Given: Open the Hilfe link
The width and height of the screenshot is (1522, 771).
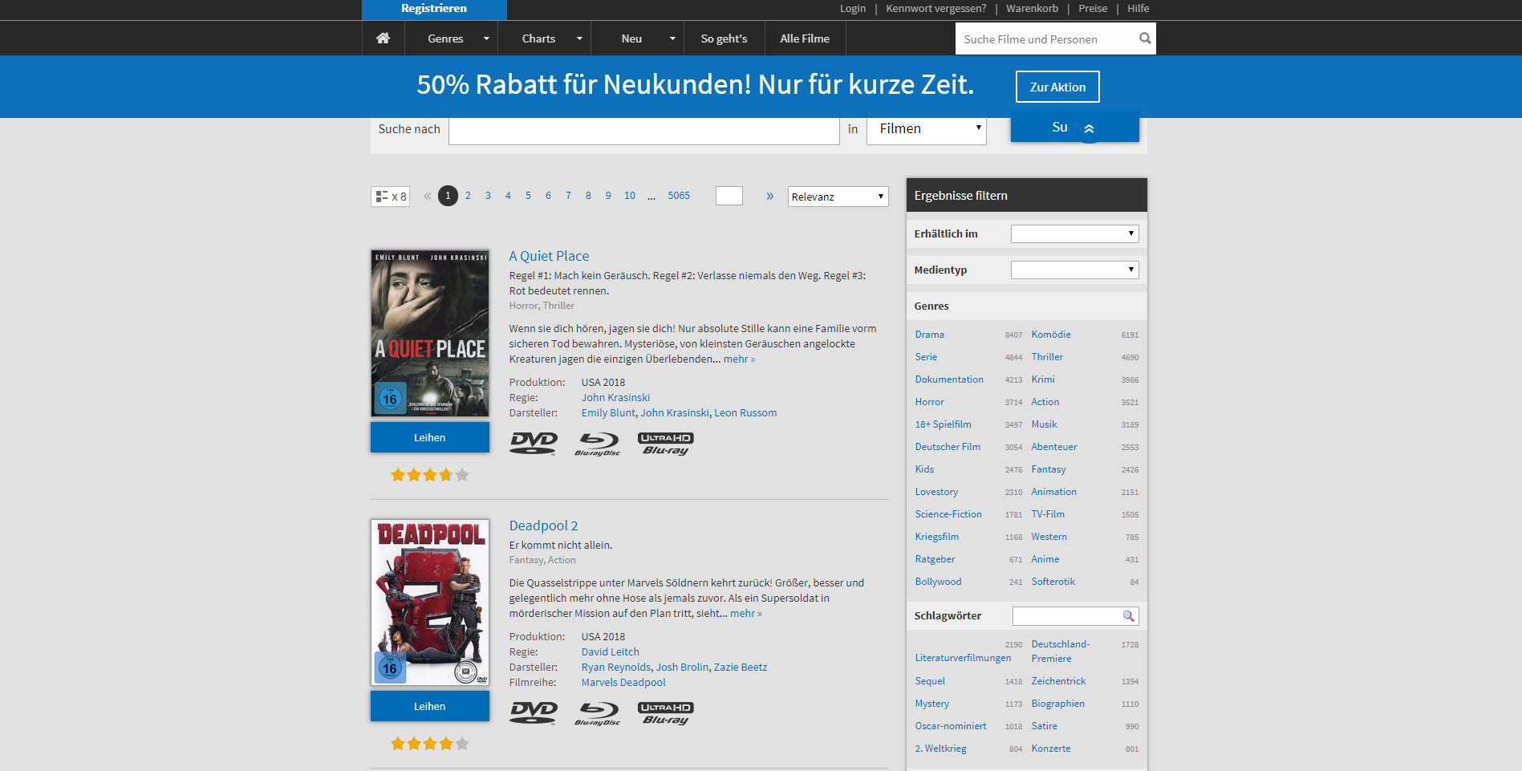Looking at the screenshot, I should tap(1138, 9).
